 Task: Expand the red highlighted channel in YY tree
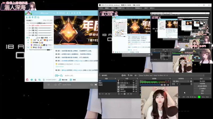click(x=27, y=25)
